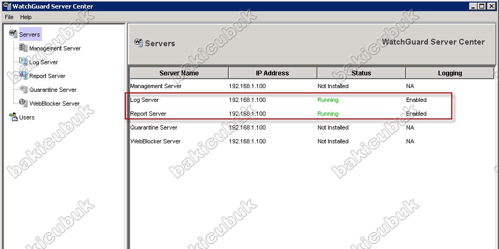Sort by Logging column header
This screenshot has width=499, height=249.
(450, 73)
